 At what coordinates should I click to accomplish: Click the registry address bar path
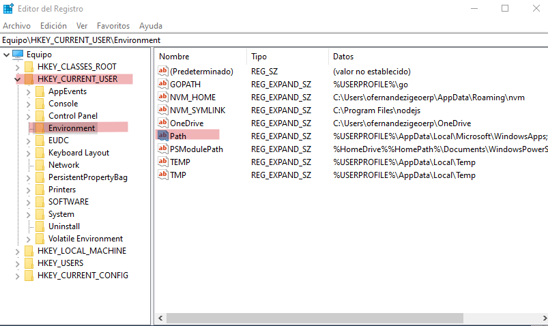[81, 40]
